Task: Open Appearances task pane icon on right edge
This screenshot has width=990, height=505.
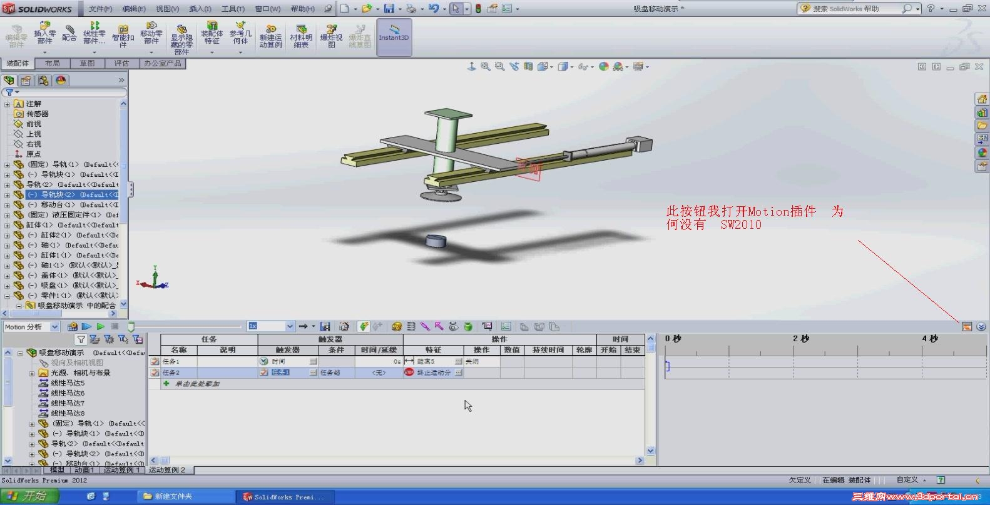Action: [x=982, y=152]
